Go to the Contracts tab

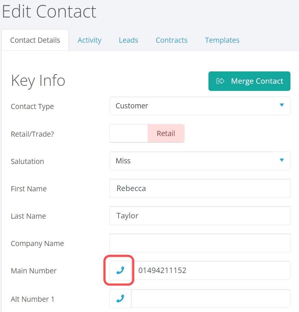click(172, 40)
